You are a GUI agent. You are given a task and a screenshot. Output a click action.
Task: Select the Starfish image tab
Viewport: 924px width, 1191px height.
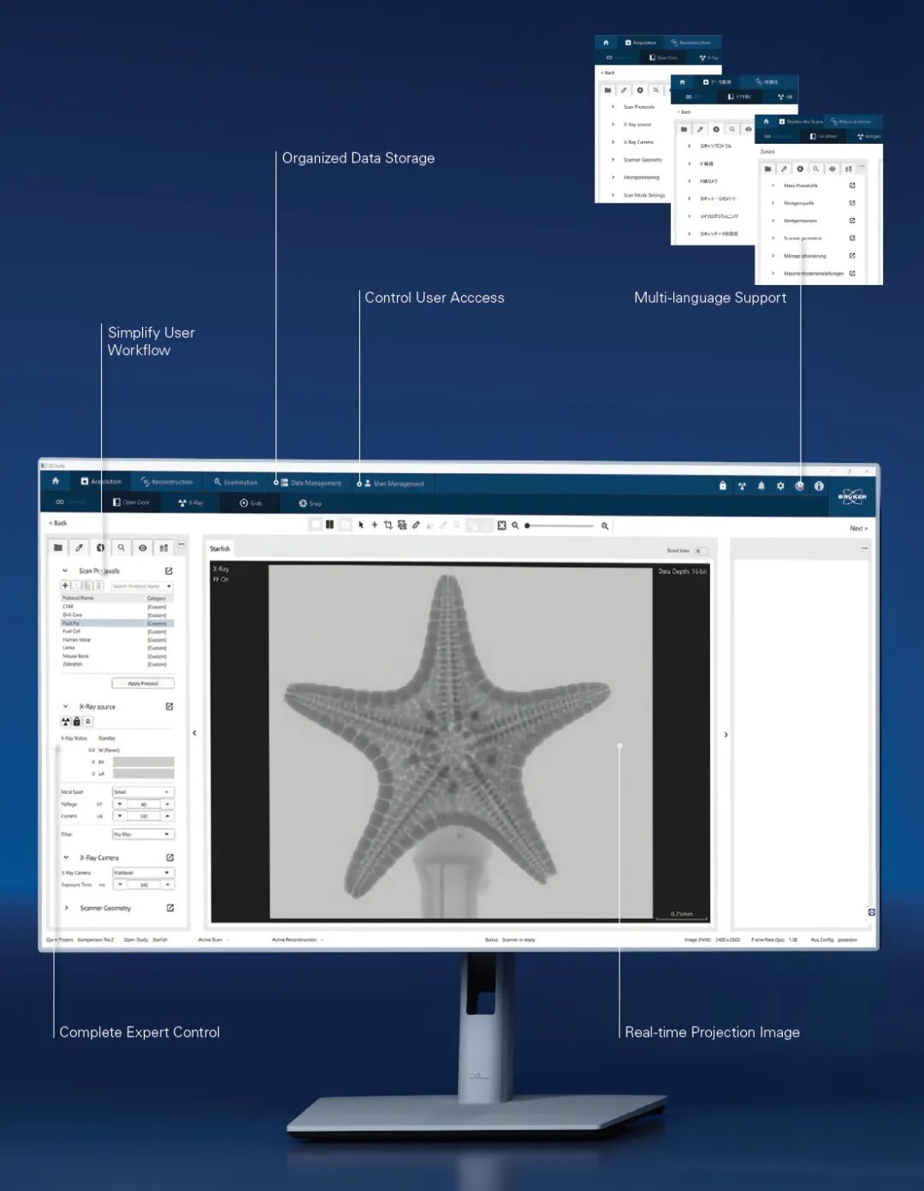220,548
